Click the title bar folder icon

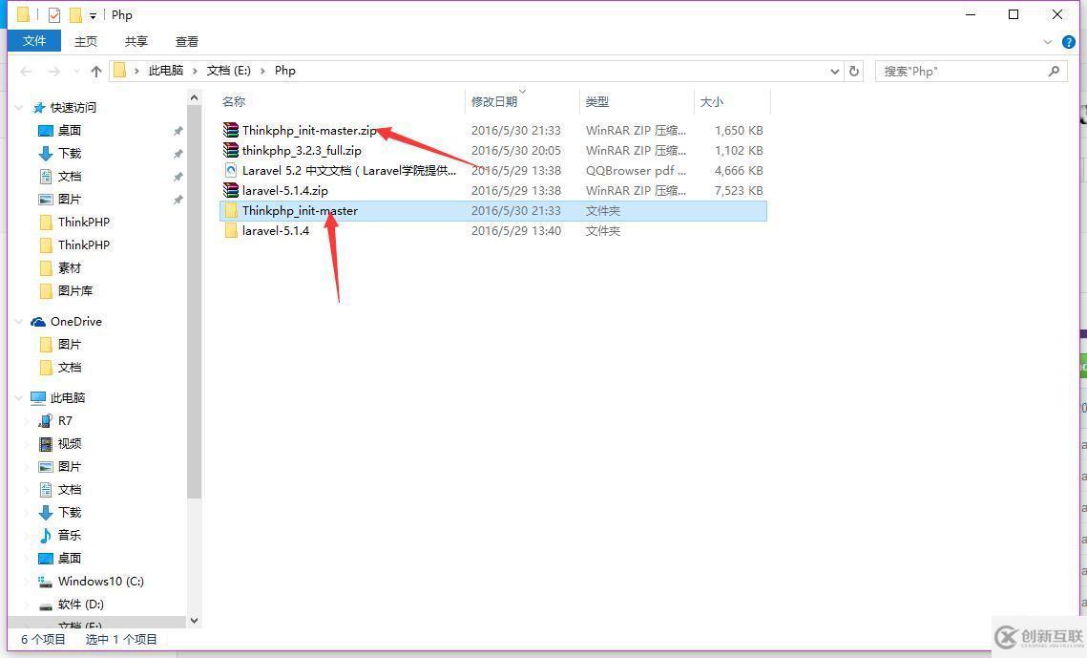tap(23, 14)
